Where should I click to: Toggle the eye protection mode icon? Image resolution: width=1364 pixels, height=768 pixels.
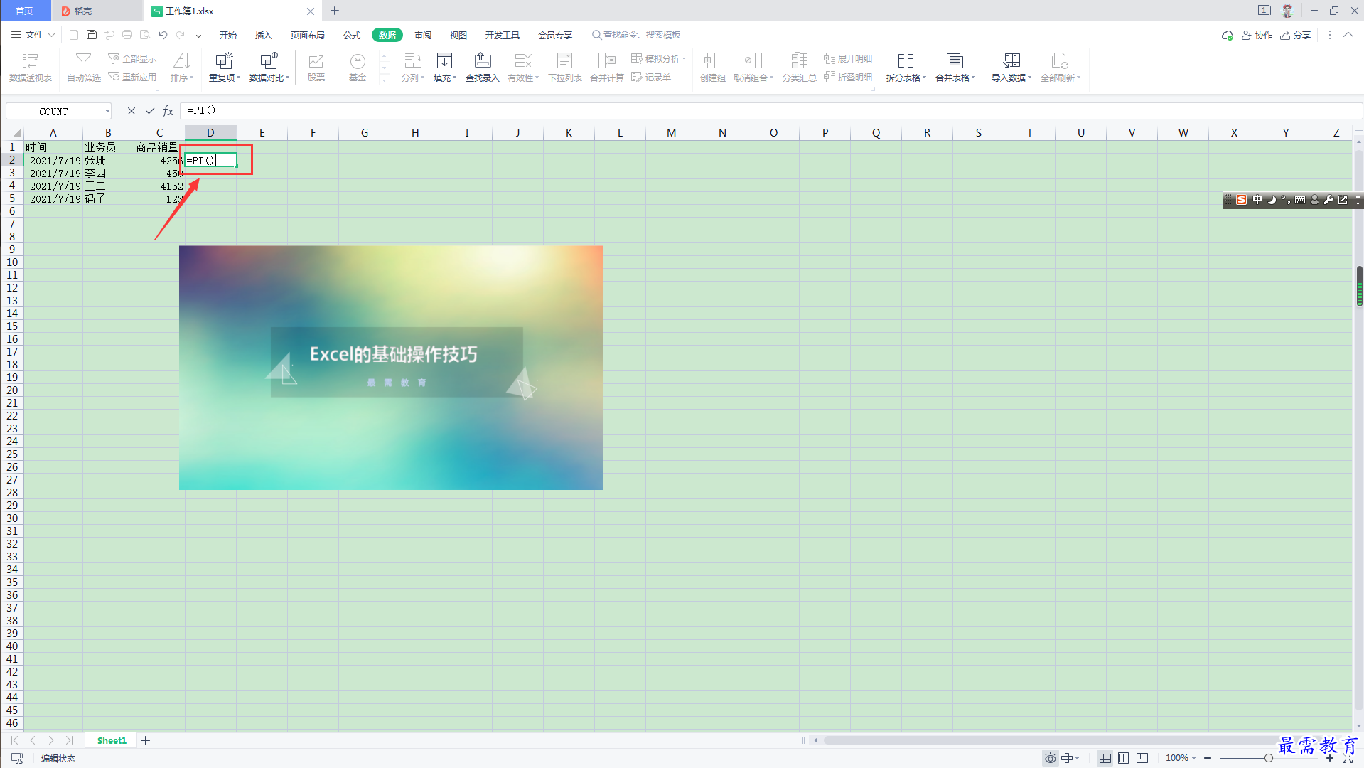click(x=1050, y=758)
